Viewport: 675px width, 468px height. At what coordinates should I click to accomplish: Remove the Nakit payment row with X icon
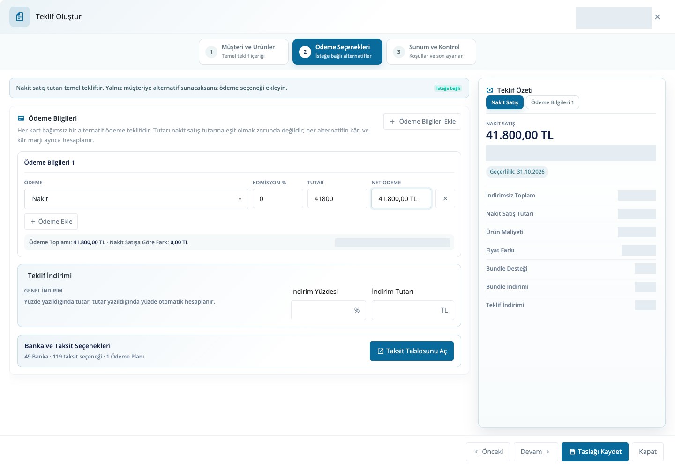(x=445, y=199)
